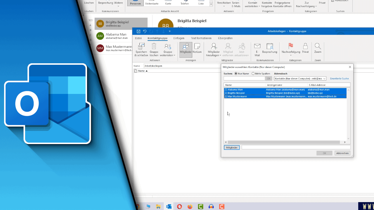Viewport: 374px width, 210px height.
Task: Click the Telefon view in main ribbon
Action: [185, 3]
